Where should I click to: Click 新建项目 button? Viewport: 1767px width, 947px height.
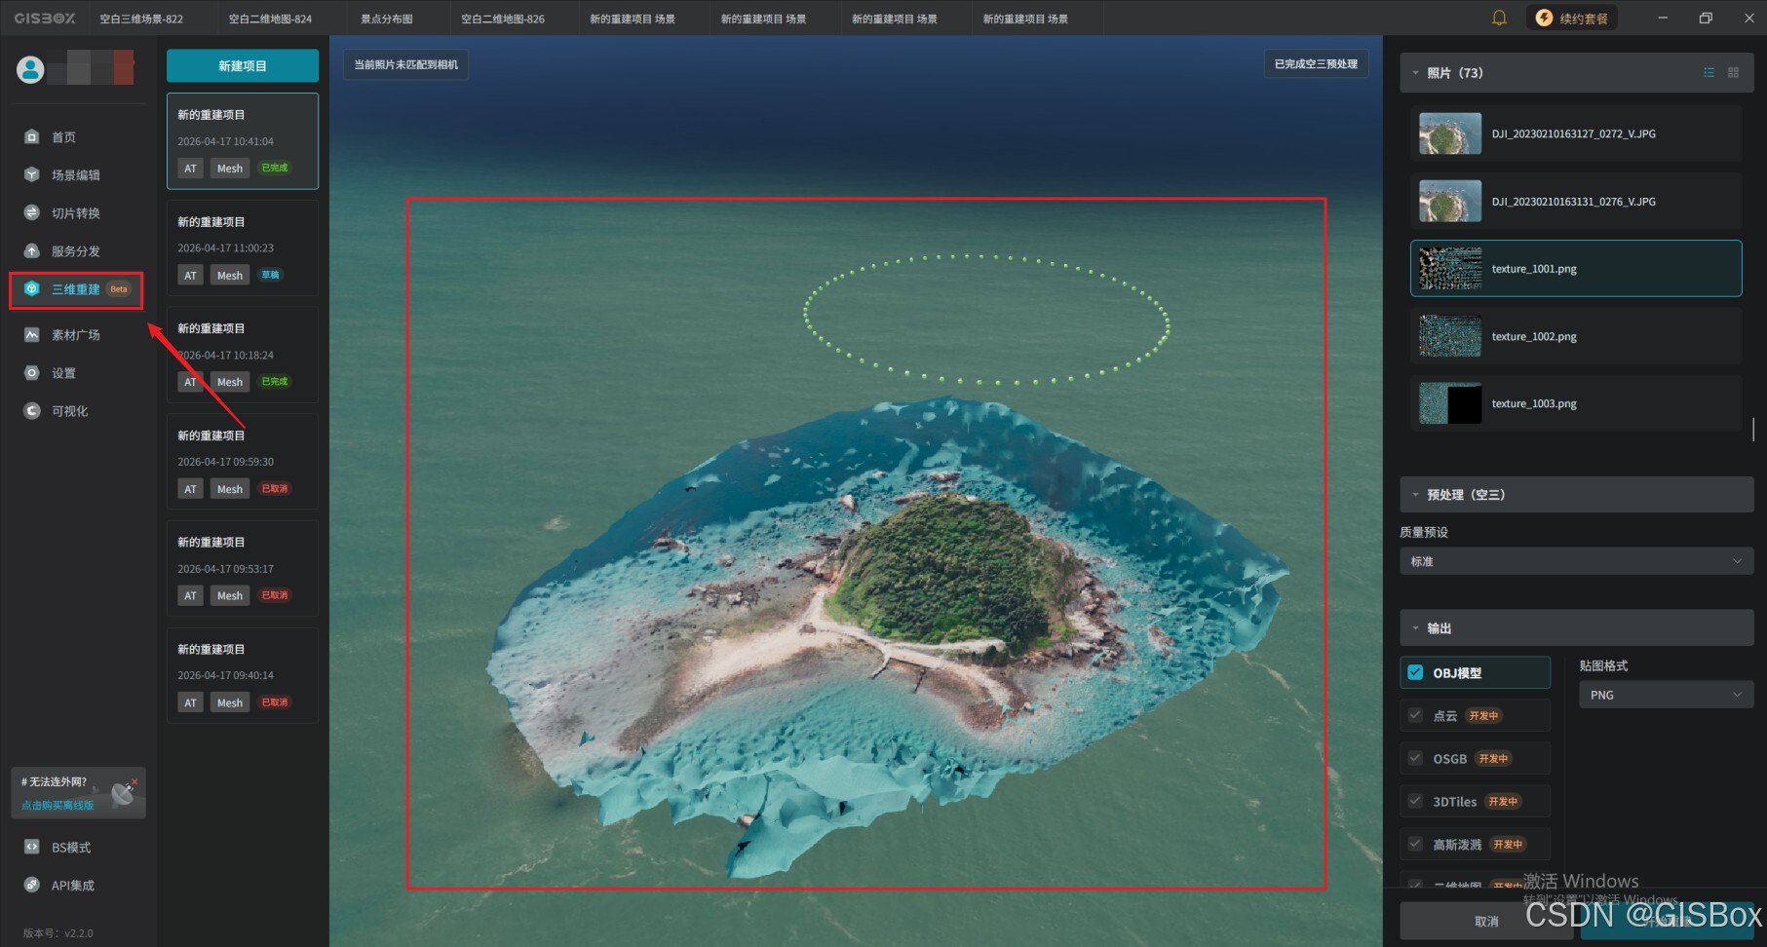click(243, 65)
